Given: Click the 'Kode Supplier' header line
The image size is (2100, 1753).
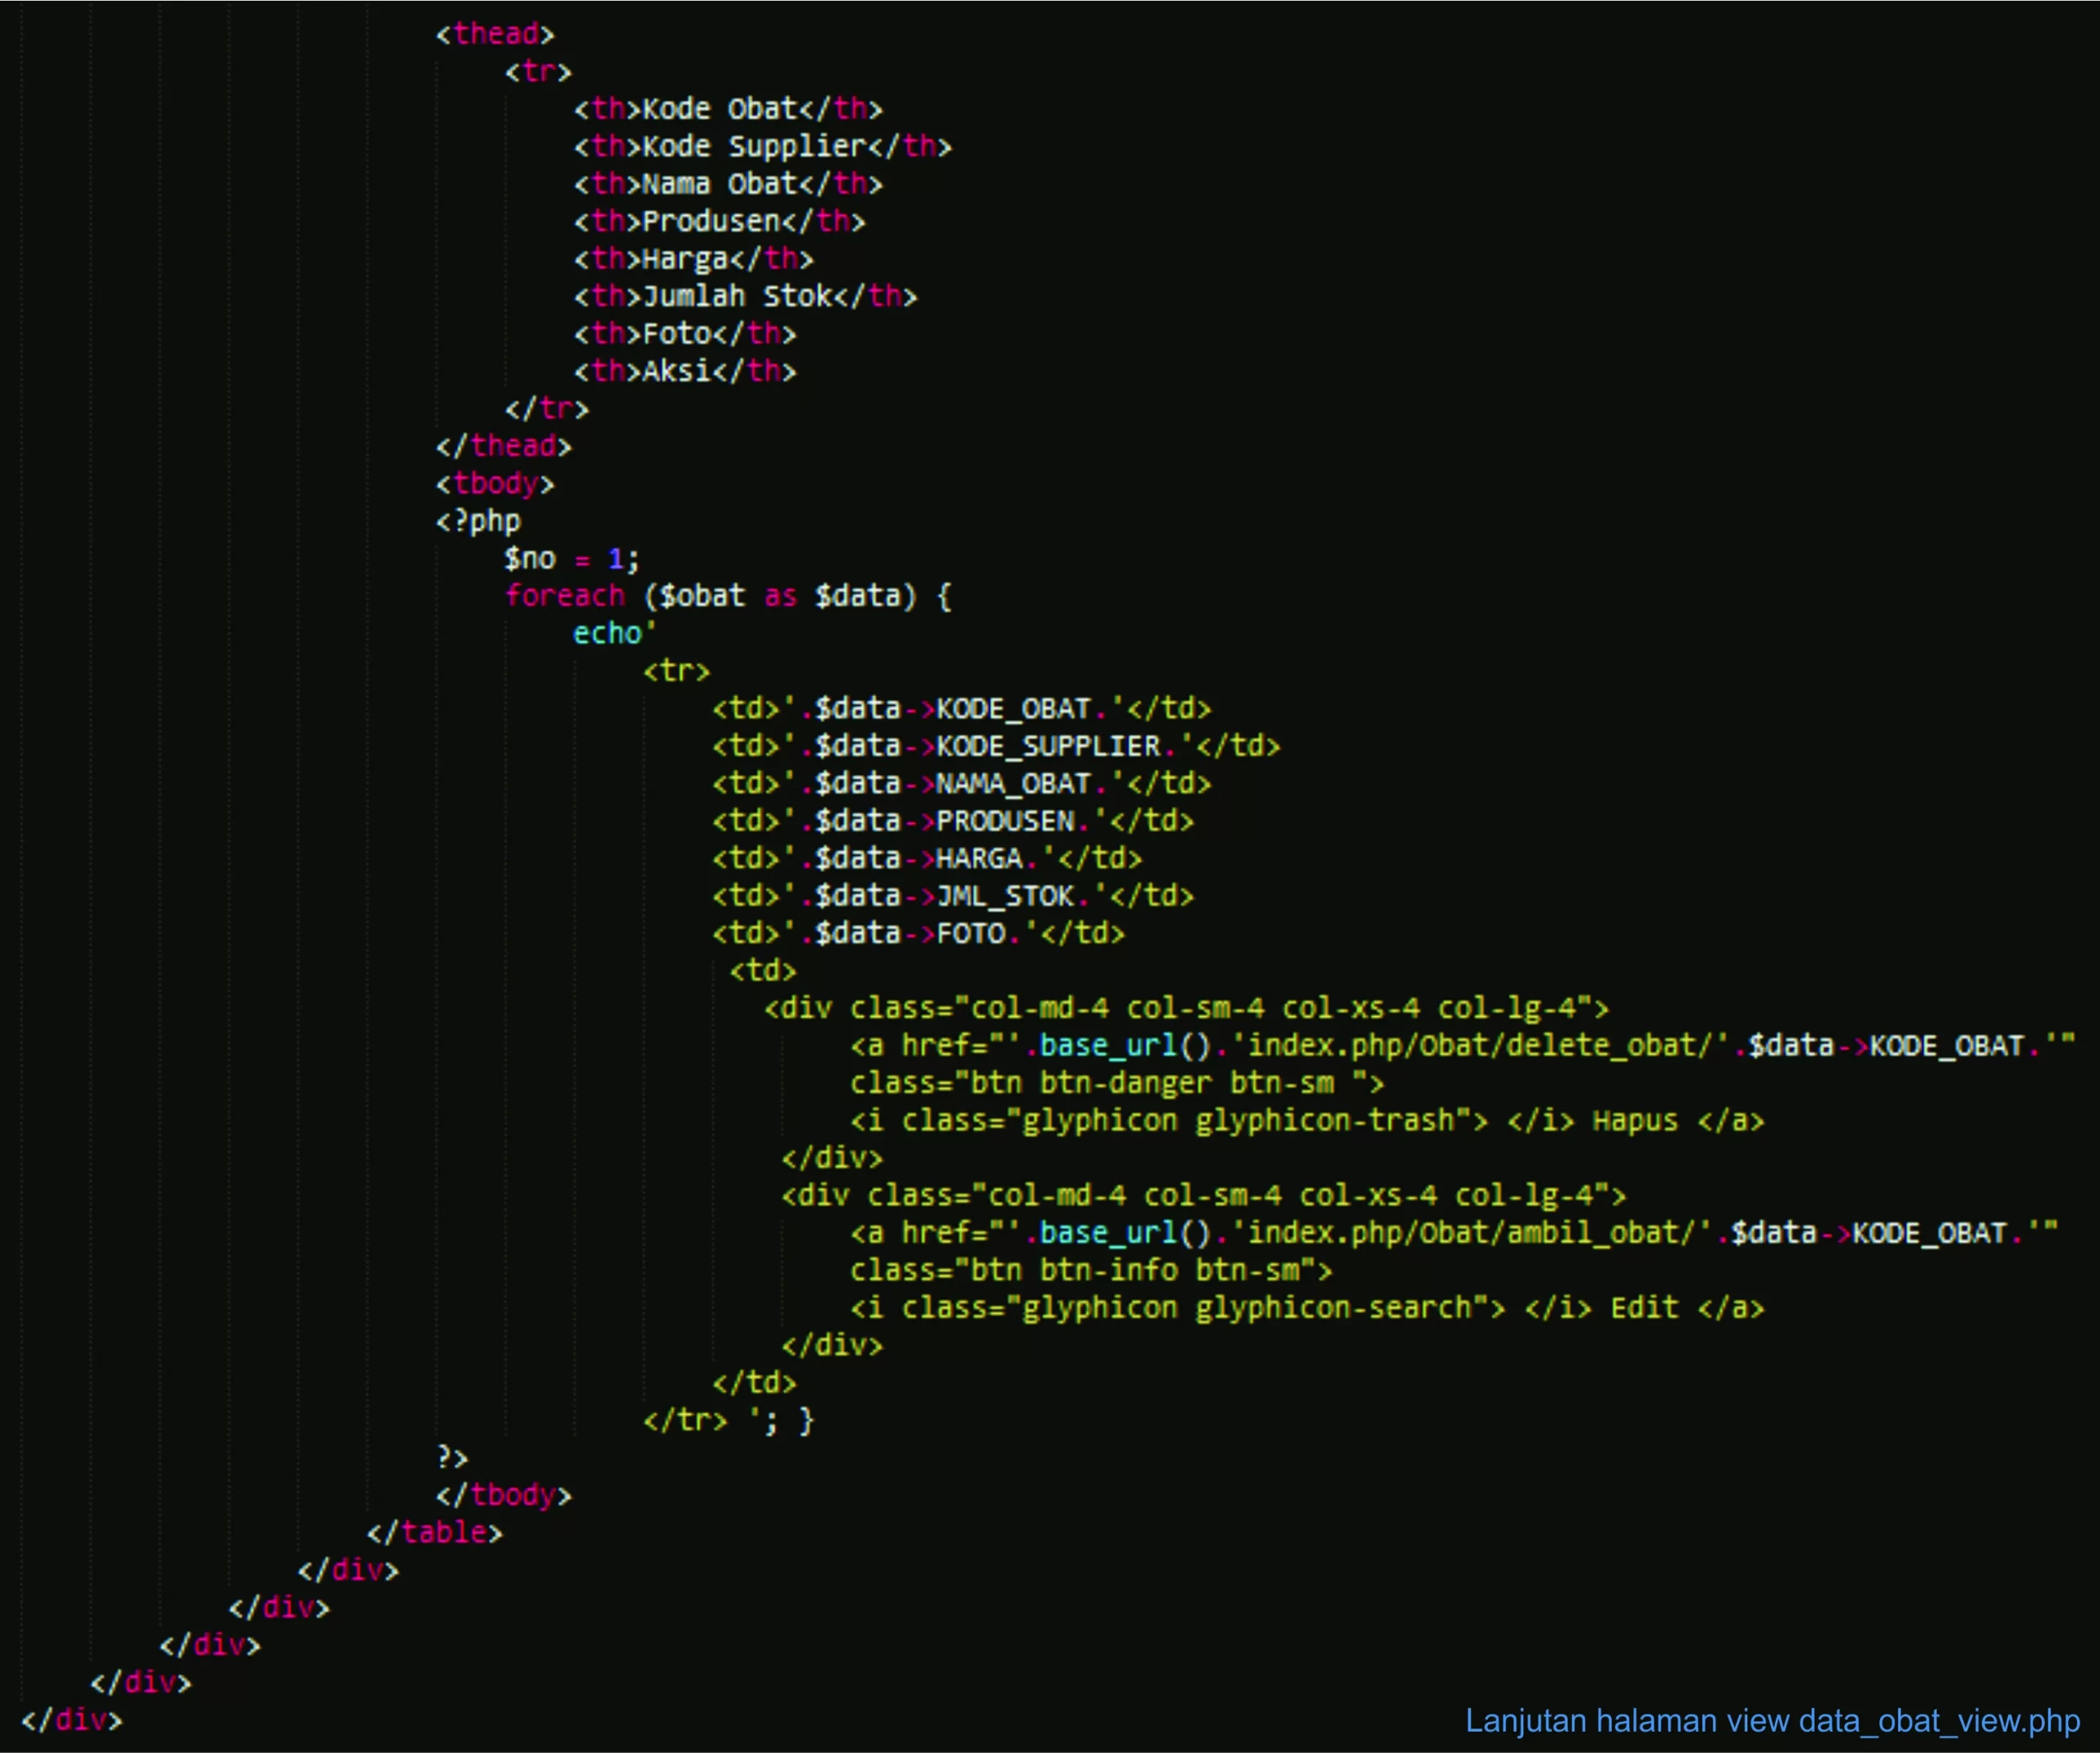Looking at the screenshot, I should tap(761, 147).
